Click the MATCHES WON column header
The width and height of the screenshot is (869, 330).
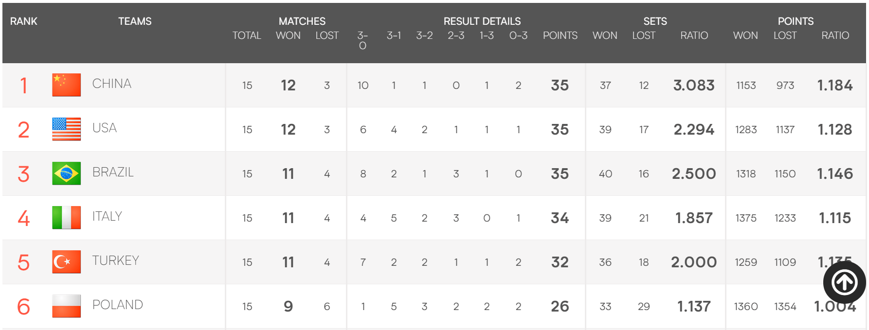[x=288, y=35]
